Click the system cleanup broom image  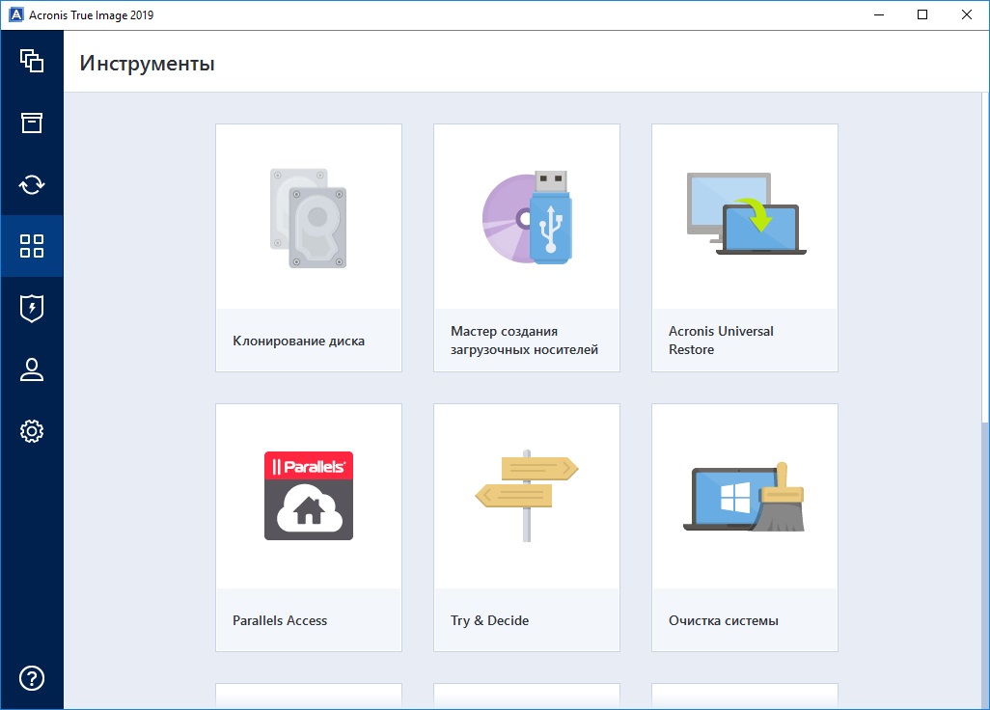pyautogui.click(x=745, y=498)
